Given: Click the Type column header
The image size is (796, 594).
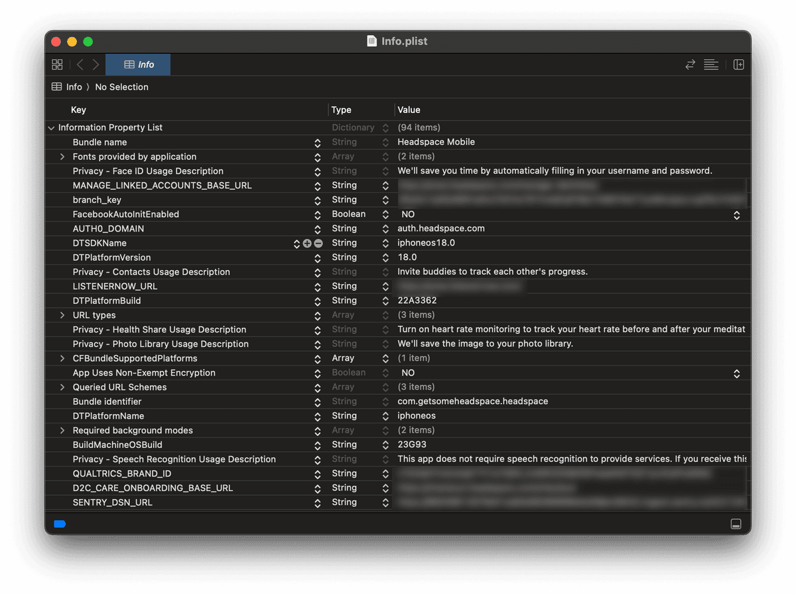Looking at the screenshot, I should [342, 110].
